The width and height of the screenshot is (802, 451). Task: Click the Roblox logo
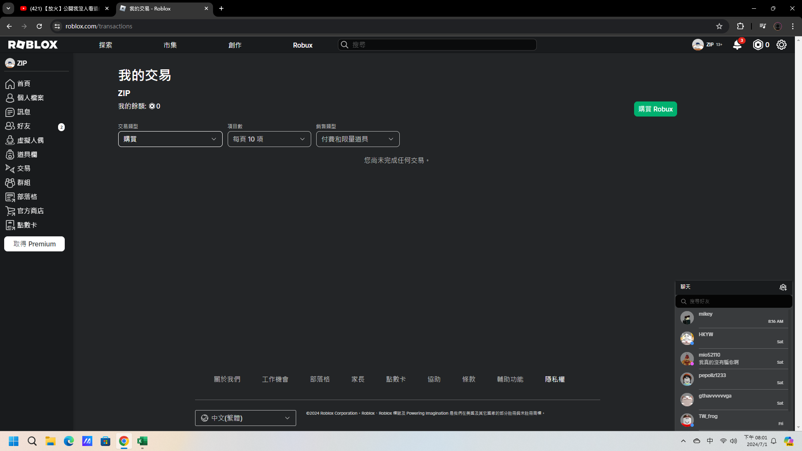(x=33, y=45)
